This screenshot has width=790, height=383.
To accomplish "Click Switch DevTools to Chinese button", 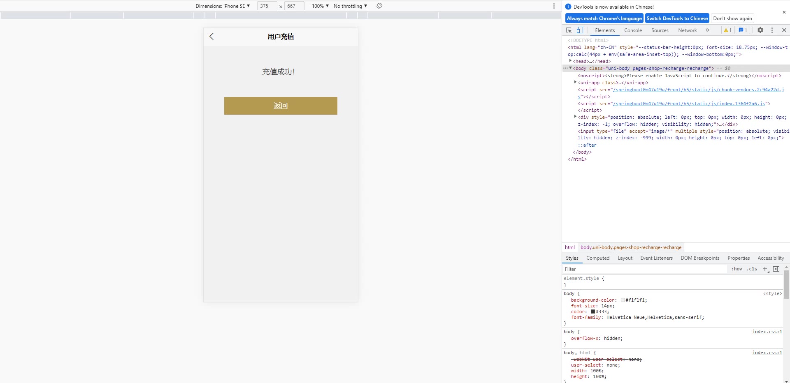I will [677, 18].
